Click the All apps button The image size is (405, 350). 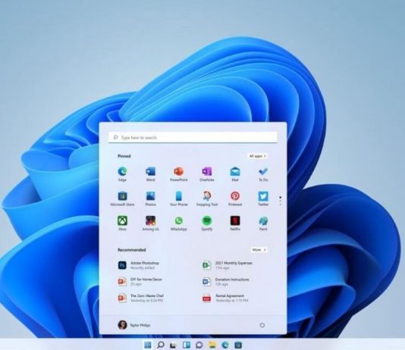257,156
